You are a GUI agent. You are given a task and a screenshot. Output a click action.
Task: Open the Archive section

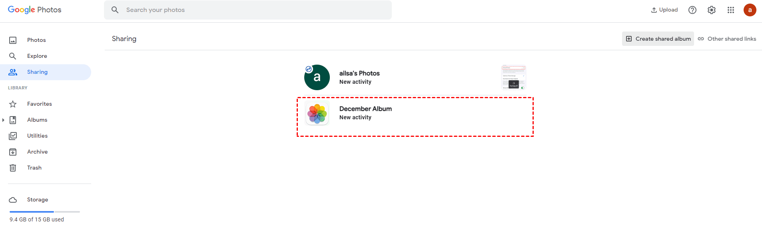coord(37,152)
